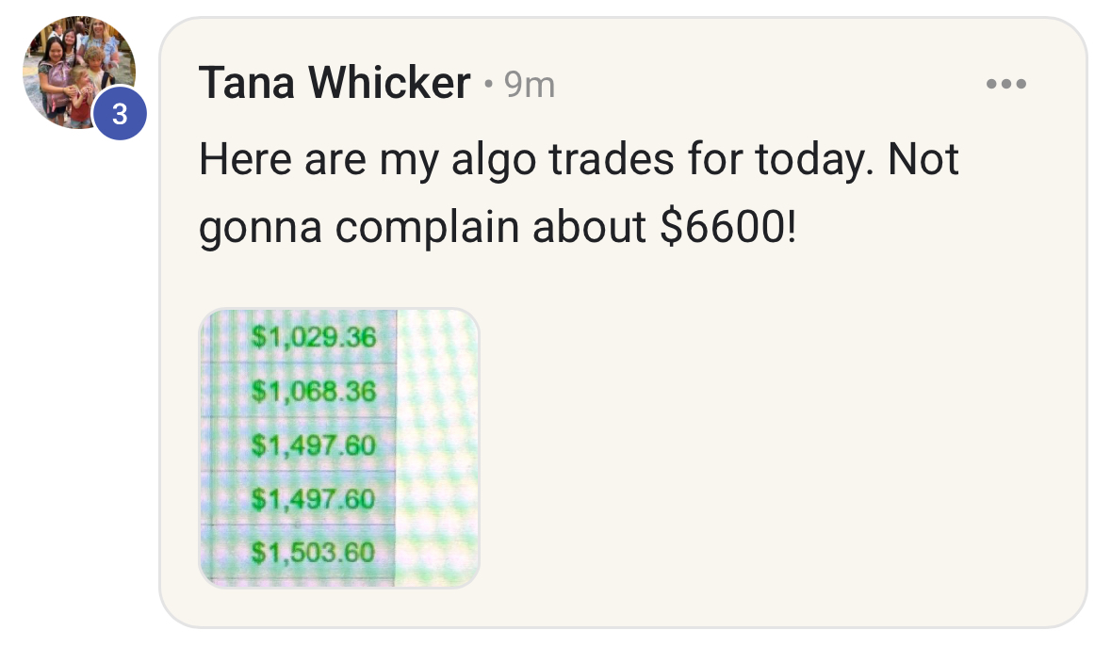Click the $1,068.36 row in image
Viewport: 1111px width, 646px height.
pos(313,391)
